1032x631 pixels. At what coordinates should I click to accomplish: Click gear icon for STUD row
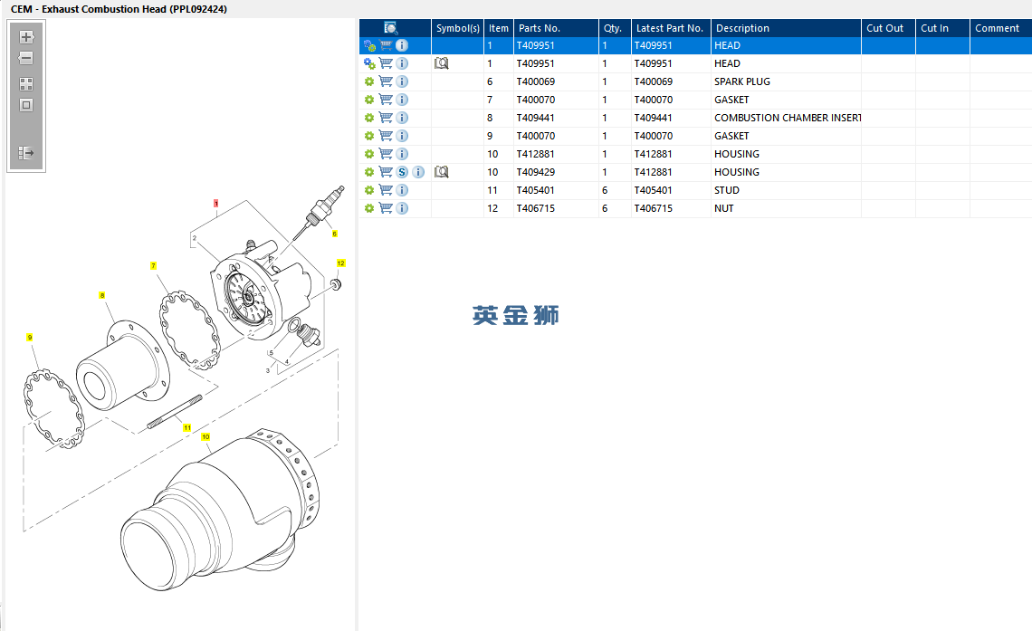pos(369,190)
